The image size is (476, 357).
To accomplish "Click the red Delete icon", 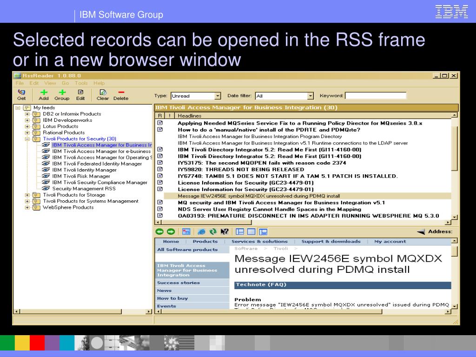I will (x=121, y=92).
